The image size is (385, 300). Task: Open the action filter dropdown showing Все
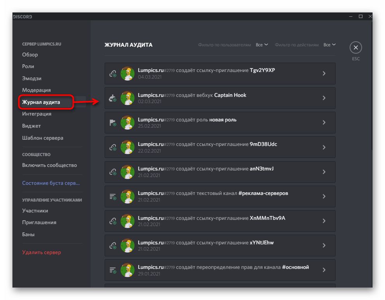[x=329, y=44]
